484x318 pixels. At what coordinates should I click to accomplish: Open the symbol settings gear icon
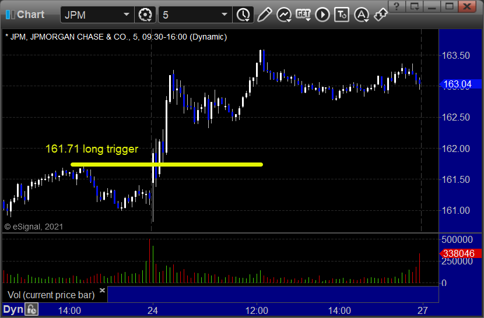(x=145, y=15)
